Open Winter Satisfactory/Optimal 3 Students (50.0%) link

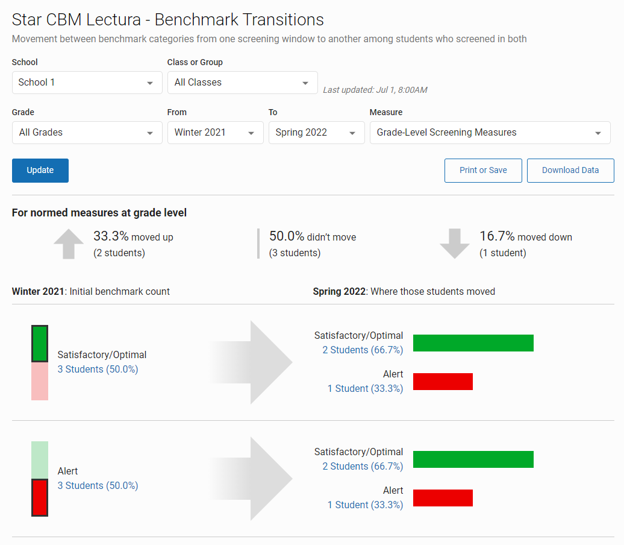[x=98, y=370]
